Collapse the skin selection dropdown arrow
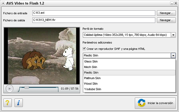Screen dimensions: 179x112 [173, 55]
